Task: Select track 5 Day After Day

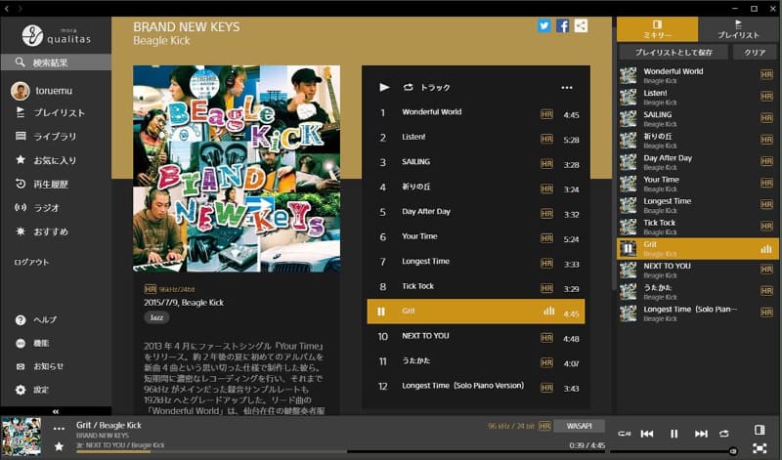Action: point(476,212)
